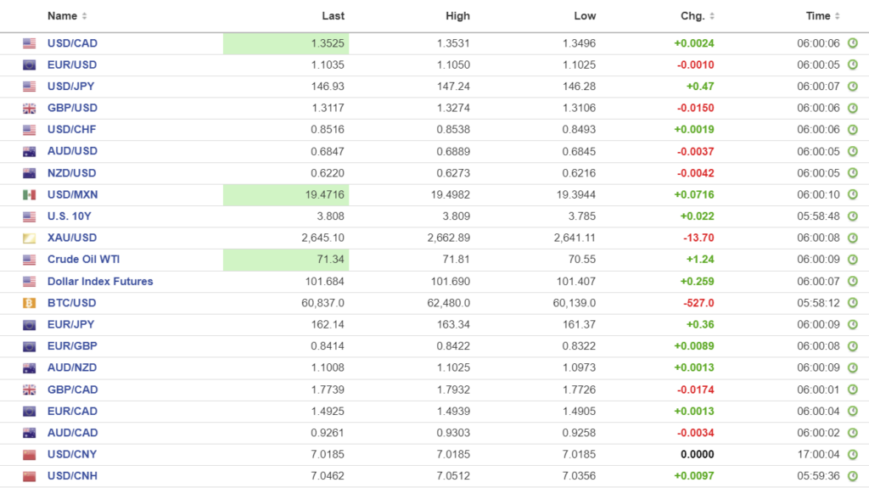
Task: Click the clock icon in the USD/CAD row
Action: click(853, 43)
